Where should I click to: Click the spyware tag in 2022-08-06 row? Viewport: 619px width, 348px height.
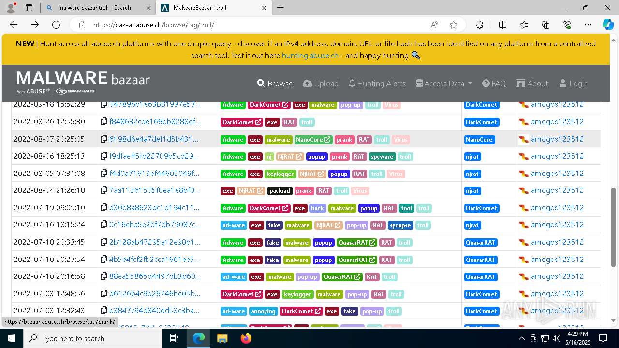click(382, 157)
